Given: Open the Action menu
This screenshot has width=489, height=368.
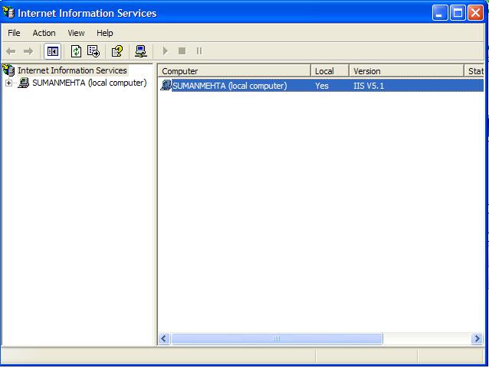Looking at the screenshot, I should tap(44, 33).
